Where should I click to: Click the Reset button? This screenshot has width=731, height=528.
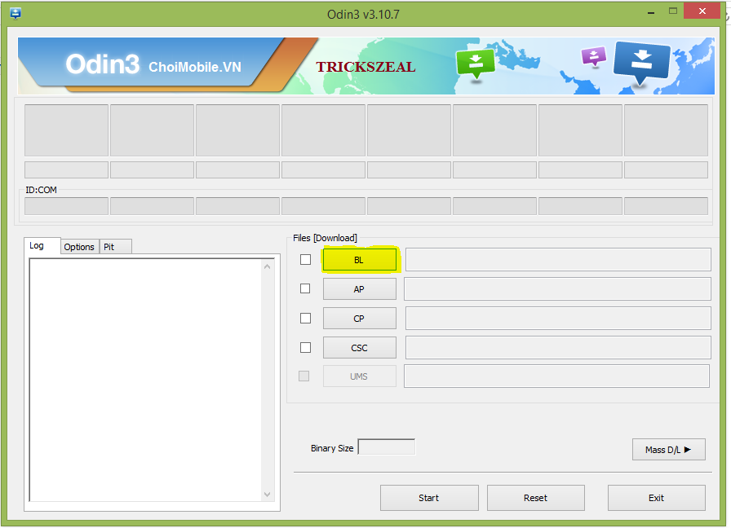[536, 498]
